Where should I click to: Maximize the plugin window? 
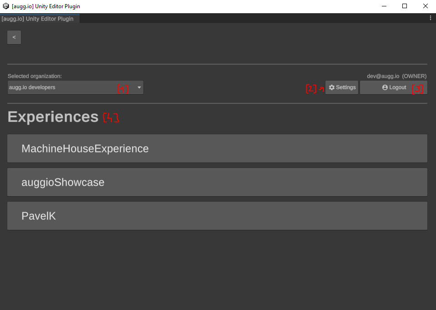click(x=405, y=6)
